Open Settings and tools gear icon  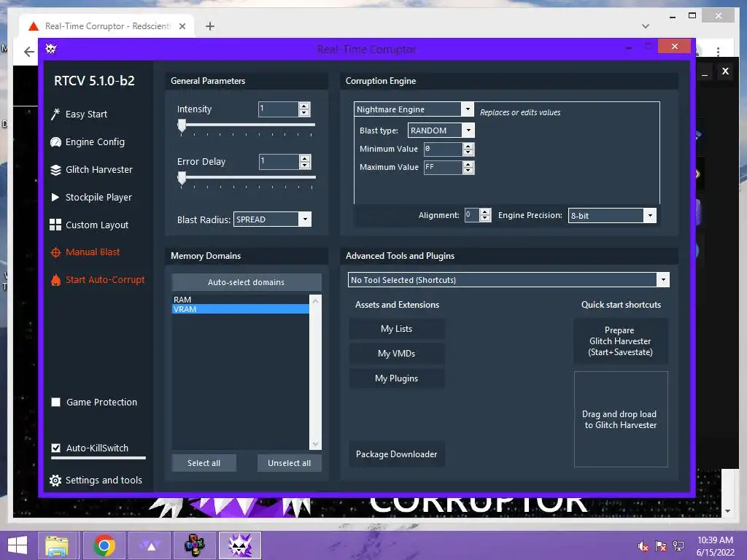(x=55, y=481)
